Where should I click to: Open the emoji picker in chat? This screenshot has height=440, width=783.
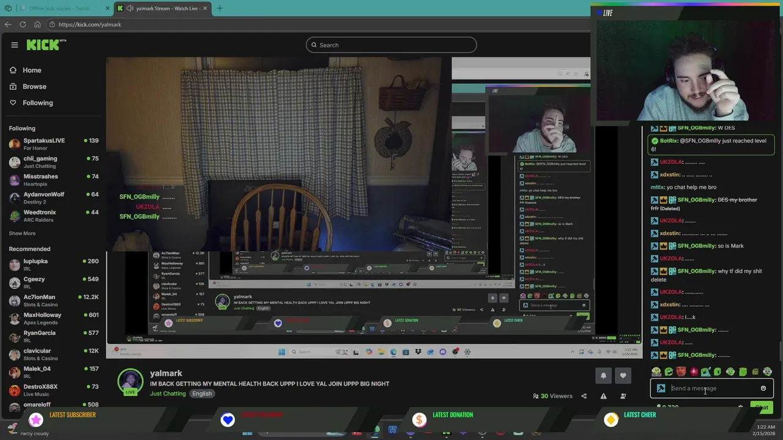point(763,388)
